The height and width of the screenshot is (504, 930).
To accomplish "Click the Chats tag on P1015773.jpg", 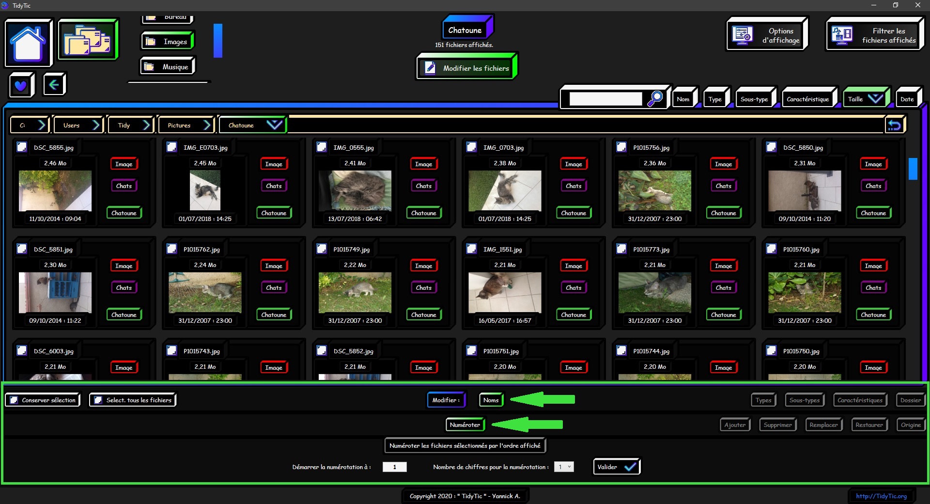I will click(x=723, y=287).
